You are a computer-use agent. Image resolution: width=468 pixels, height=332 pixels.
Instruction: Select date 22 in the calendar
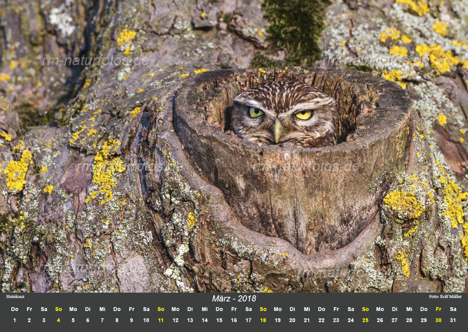[321, 321]
